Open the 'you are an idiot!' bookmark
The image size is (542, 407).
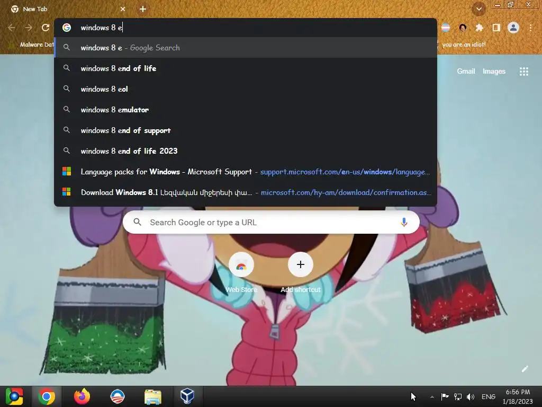pos(463,45)
